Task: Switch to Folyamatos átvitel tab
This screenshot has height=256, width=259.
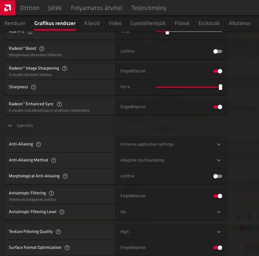Action: 97,8
